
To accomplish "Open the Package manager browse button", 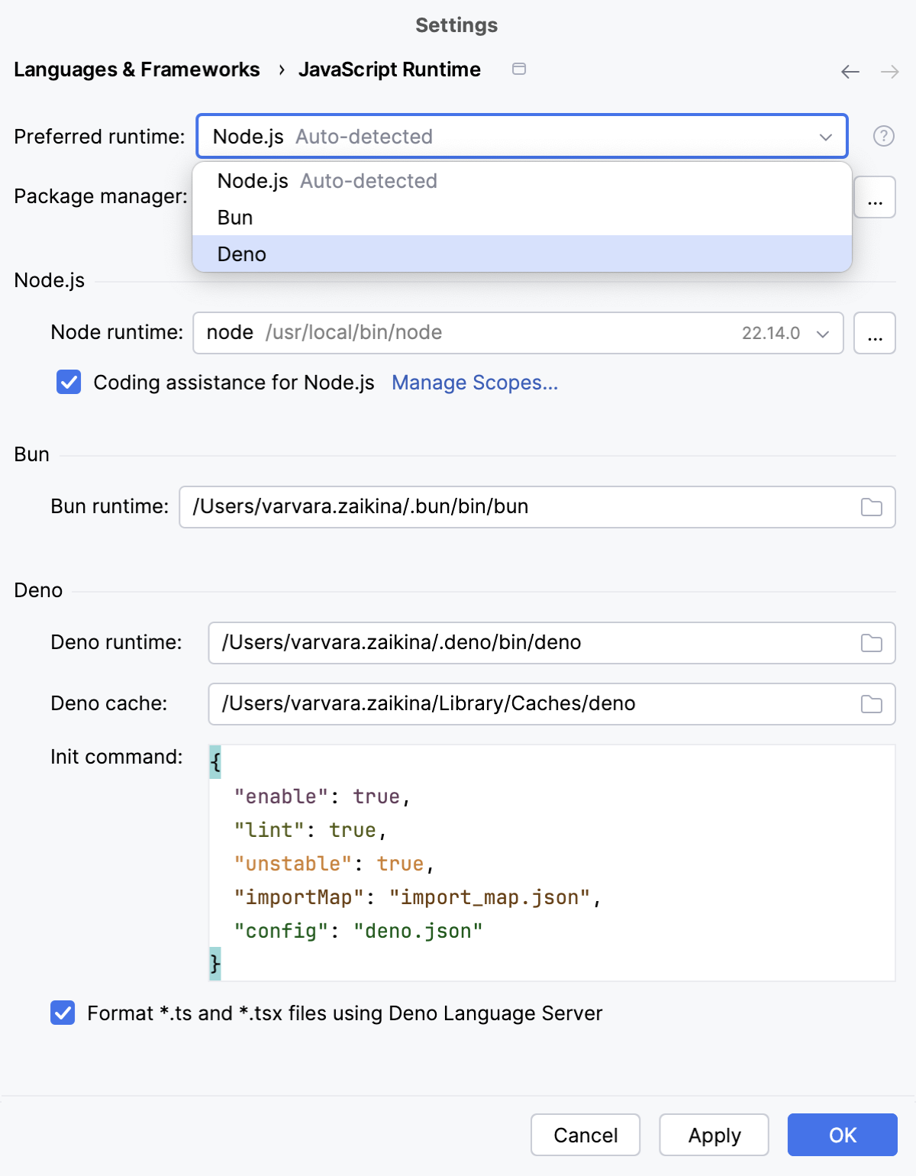I will pyautogui.click(x=875, y=197).
